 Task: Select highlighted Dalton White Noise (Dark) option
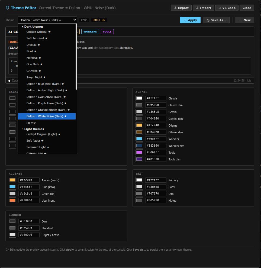pyautogui.click(x=47, y=116)
